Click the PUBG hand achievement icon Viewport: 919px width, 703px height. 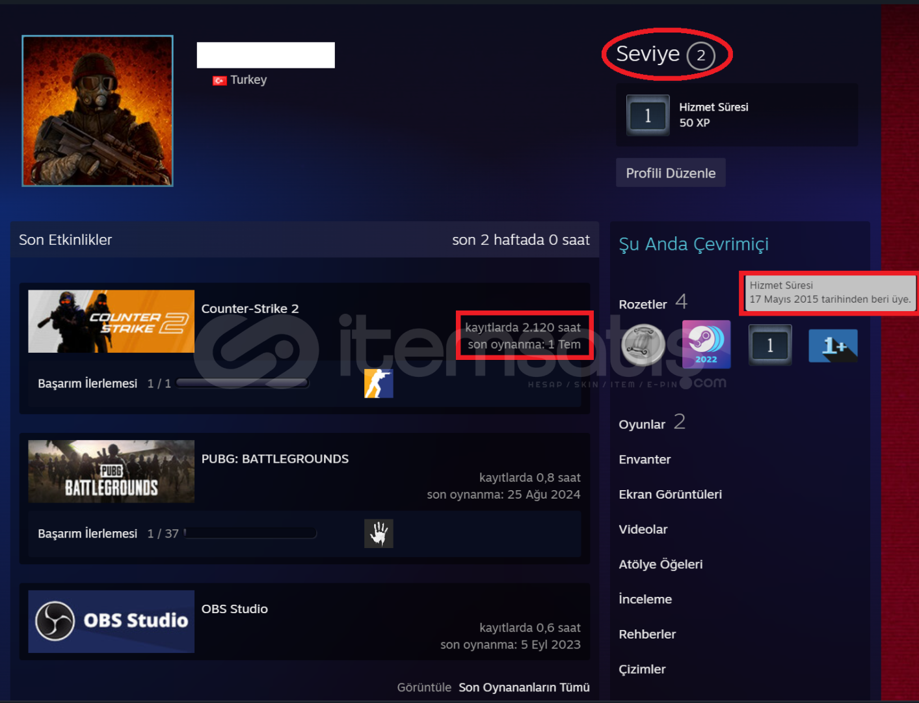[x=379, y=534]
